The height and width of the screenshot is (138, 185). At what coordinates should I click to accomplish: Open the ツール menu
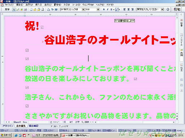click(76, 5)
